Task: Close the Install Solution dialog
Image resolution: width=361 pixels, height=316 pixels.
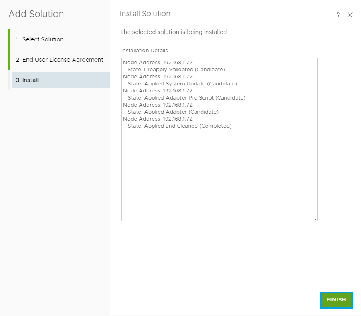Action: [350, 15]
